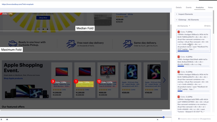
Task: Click the heatmap marker badge 12
Action: [99, 81]
